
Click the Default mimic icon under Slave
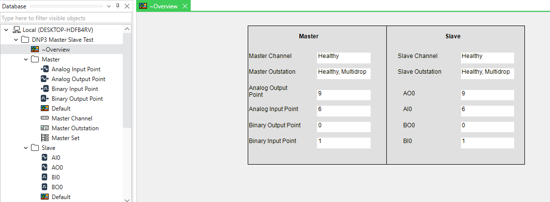point(45,197)
